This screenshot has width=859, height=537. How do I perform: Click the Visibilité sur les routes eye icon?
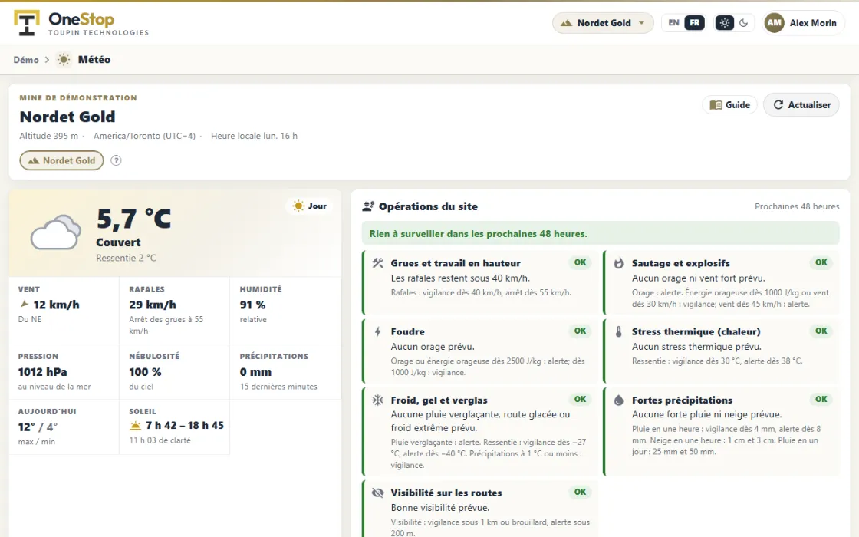[378, 493]
